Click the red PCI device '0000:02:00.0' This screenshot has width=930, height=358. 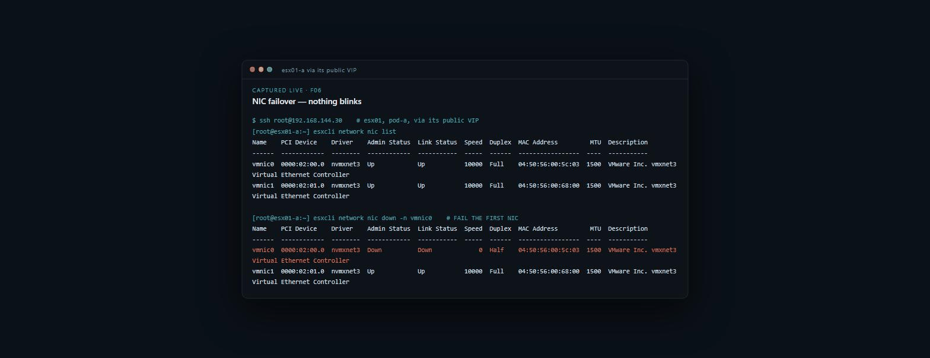click(x=302, y=250)
